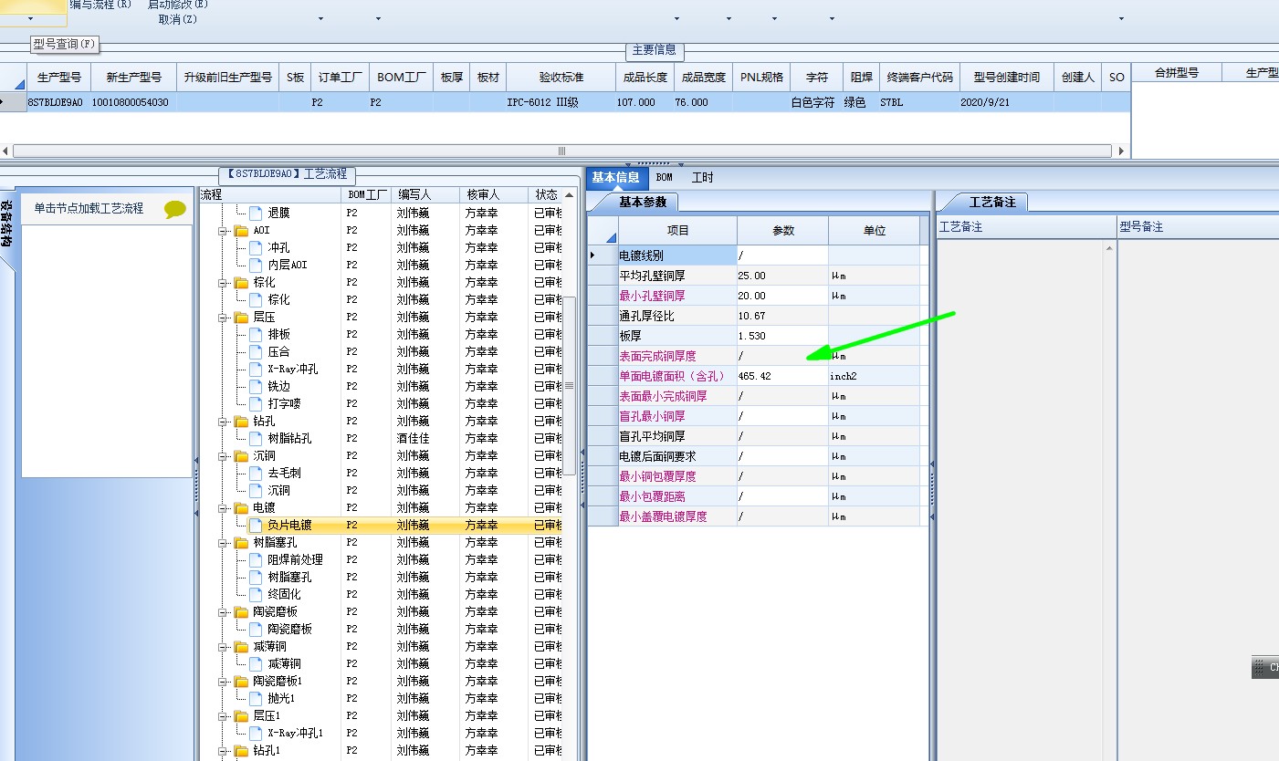Open the 设备结构 vertical side tab
This screenshot has height=761, width=1279.
click(6, 224)
